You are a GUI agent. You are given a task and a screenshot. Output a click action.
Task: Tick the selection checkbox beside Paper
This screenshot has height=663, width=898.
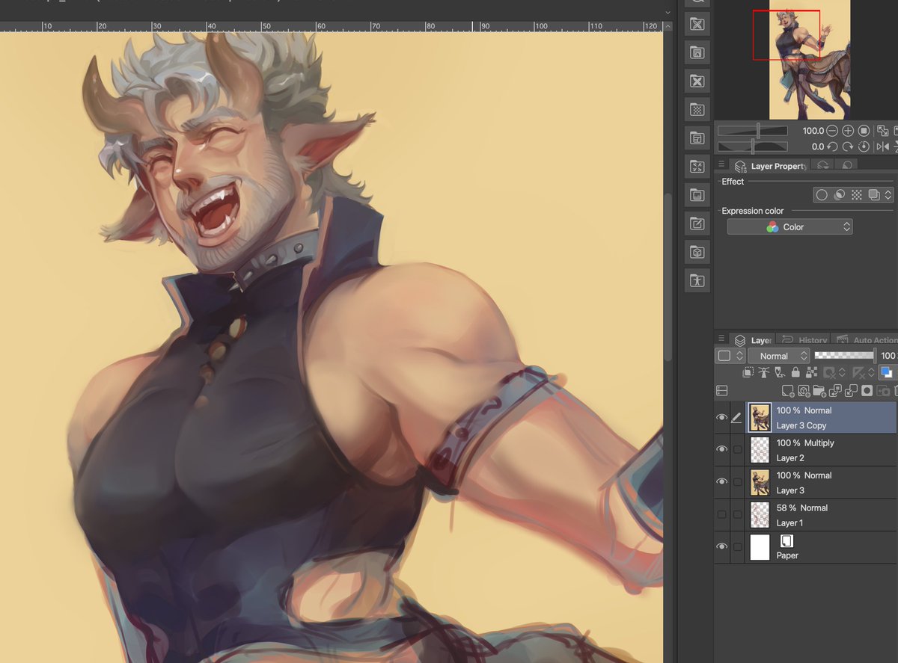[x=737, y=547]
